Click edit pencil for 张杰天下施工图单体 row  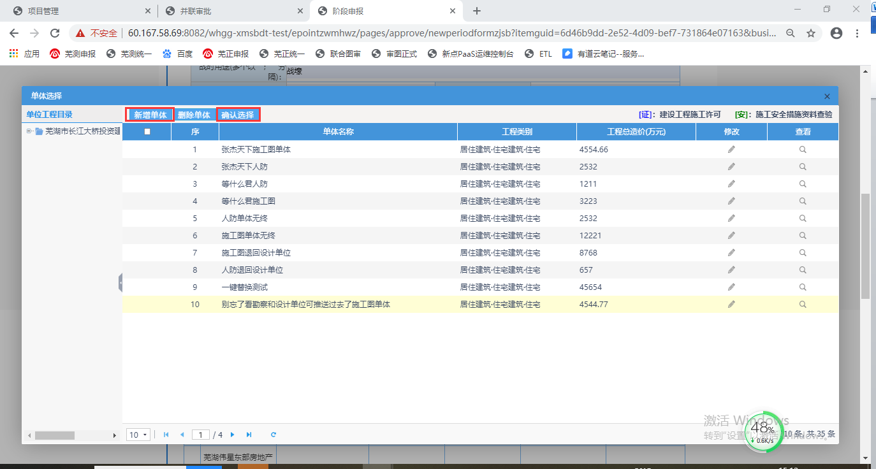(731, 149)
